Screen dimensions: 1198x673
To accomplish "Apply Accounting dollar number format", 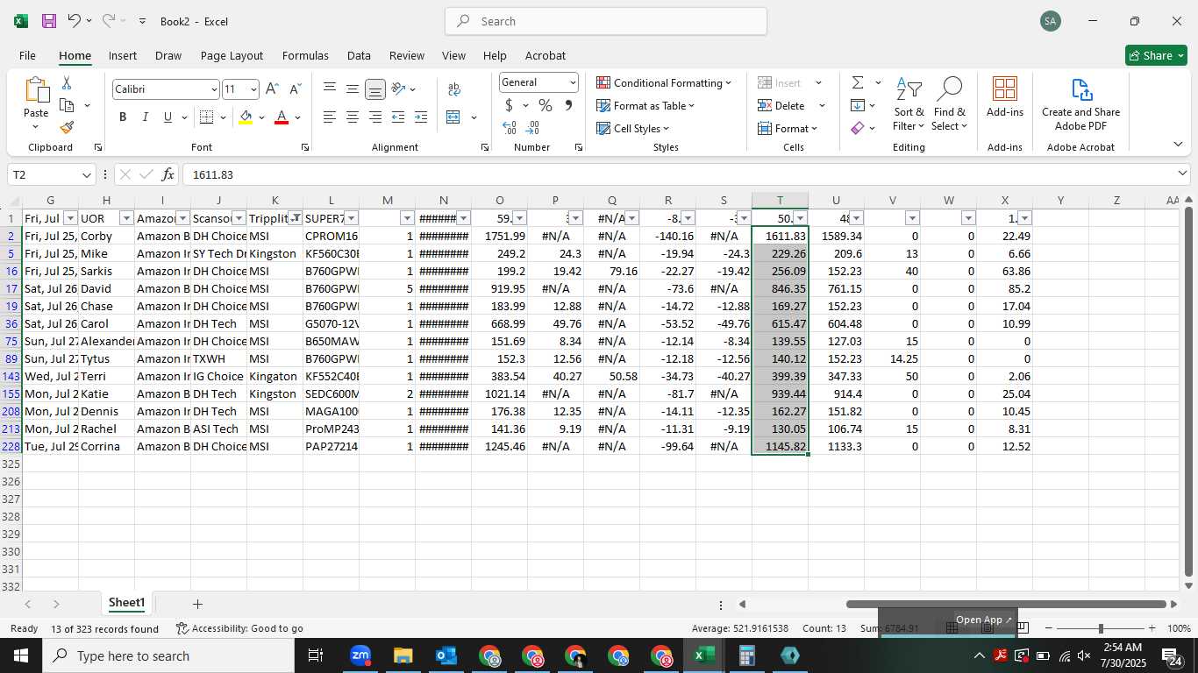I will 509,105.
